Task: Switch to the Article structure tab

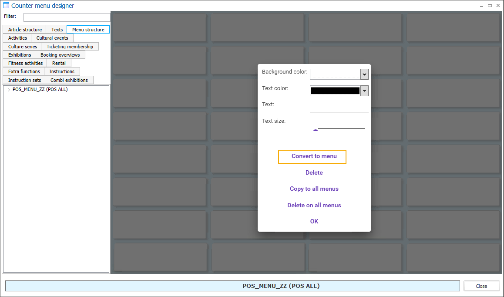Action: [x=24, y=29]
